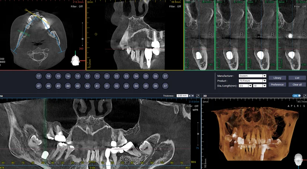Select tooth number 22
Viewport: 307px width, 169px height.
tap(116, 76)
